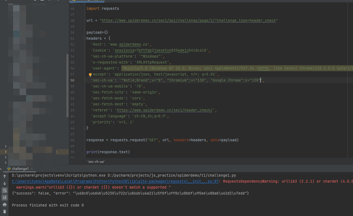This screenshot has width=353, height=216.
Task: Toggle the Soft-Wrap console button
Action: (5, 190)
